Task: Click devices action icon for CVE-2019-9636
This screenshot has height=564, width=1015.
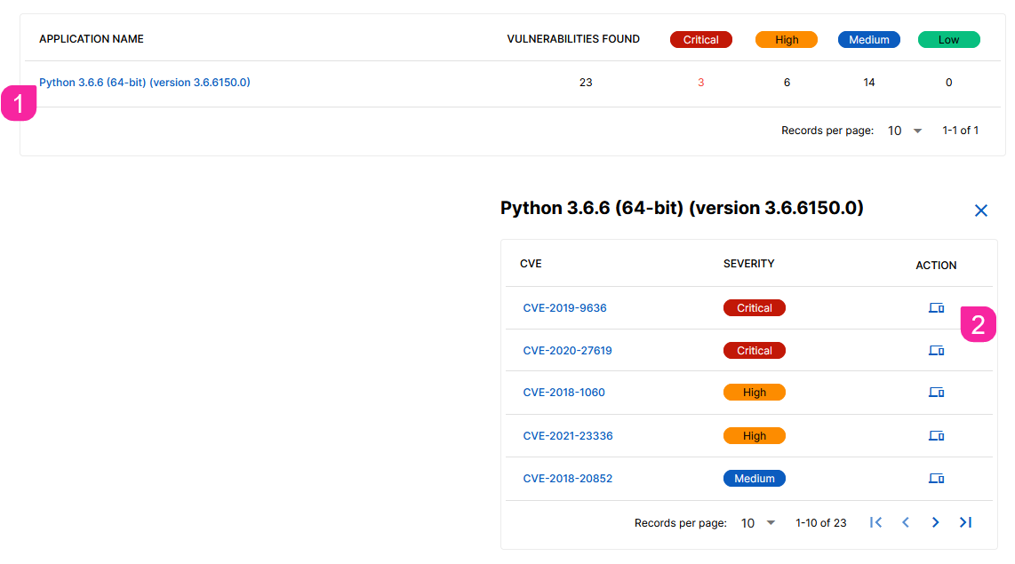Action: 936,308
